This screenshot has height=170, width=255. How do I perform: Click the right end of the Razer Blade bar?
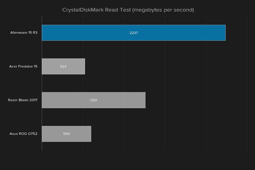(x=145, y=100)
